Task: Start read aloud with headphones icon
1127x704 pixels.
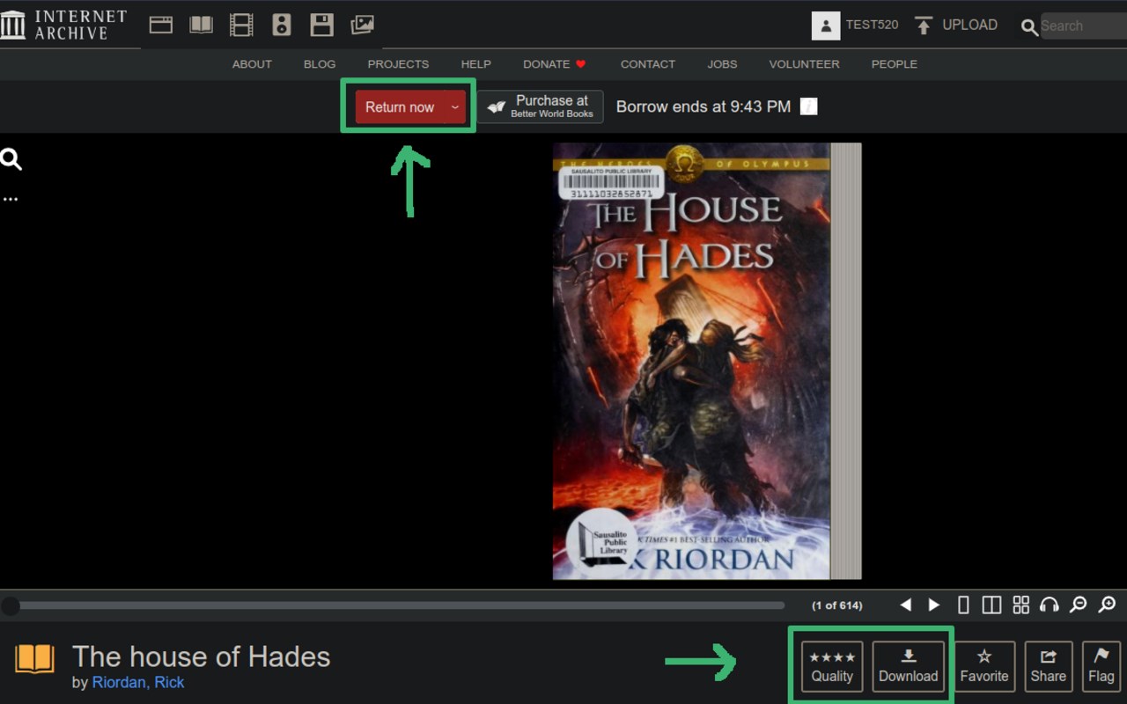Action: click(x=1049, y=605)
